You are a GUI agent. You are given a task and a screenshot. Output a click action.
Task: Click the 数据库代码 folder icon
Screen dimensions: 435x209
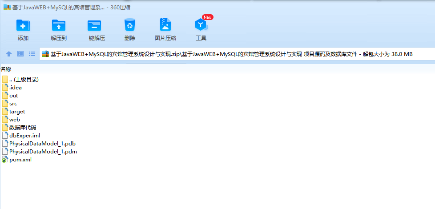[5, 128]
